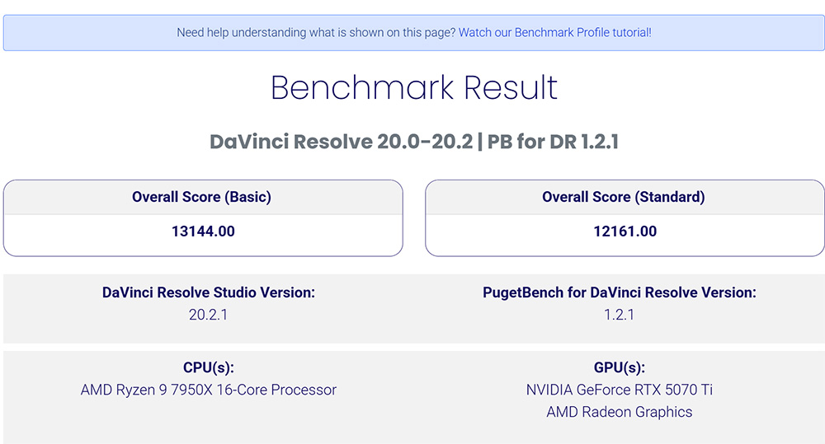
Task: Open the Benchmark Profile tutorial link
Action: tap(554, 33)
